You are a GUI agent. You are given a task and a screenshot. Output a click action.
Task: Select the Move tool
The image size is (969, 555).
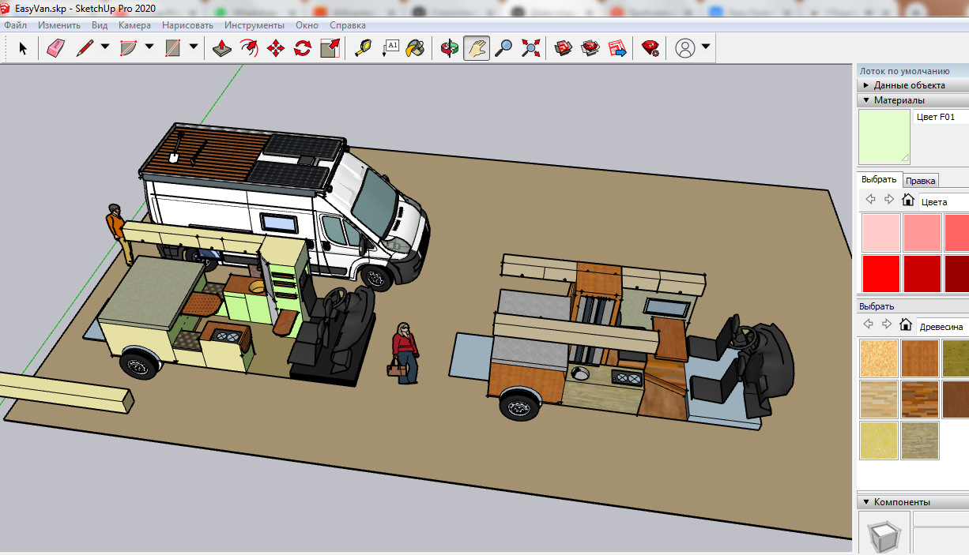click(273, 48)
